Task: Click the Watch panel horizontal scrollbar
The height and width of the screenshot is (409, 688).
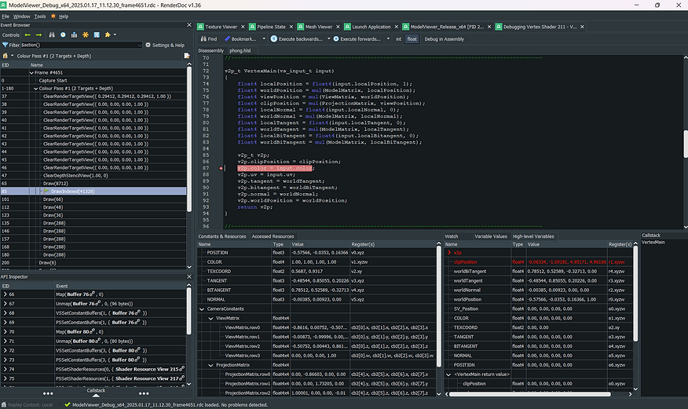Action: click(529, 394)
